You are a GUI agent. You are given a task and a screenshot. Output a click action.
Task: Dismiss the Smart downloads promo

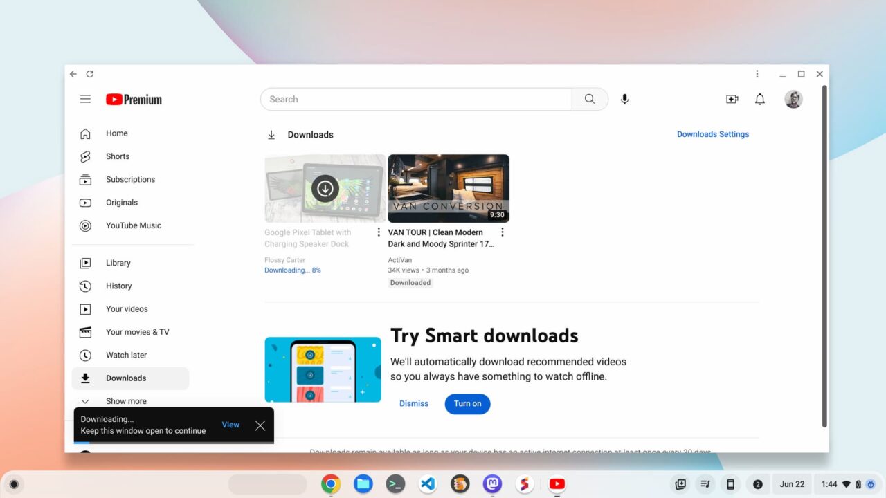tap(414, 403)
